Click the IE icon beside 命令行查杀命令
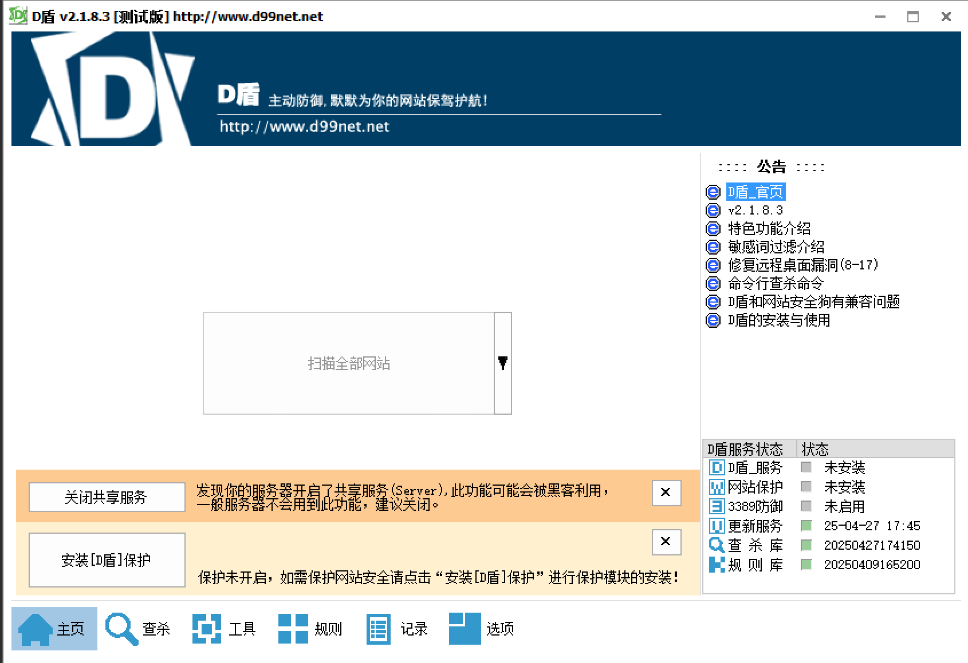Screen dimensions: 968x663 pyautogui.click(x=713, y=284)
